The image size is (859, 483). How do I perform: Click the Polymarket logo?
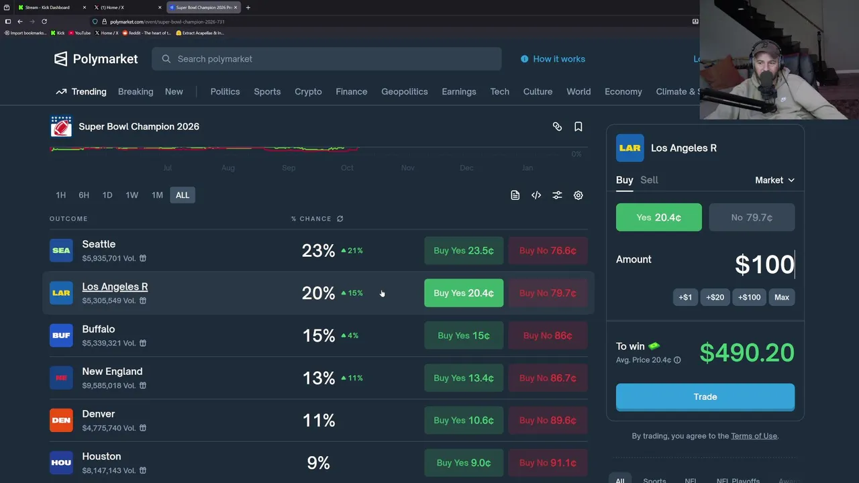pos(96,59)
